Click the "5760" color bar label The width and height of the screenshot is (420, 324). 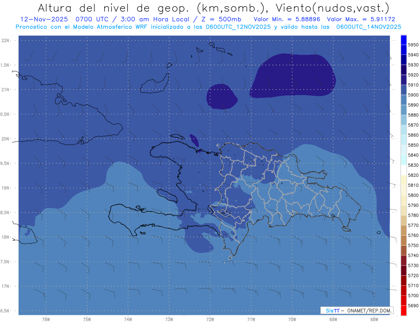pyautogui.click(x=413, y=235)
